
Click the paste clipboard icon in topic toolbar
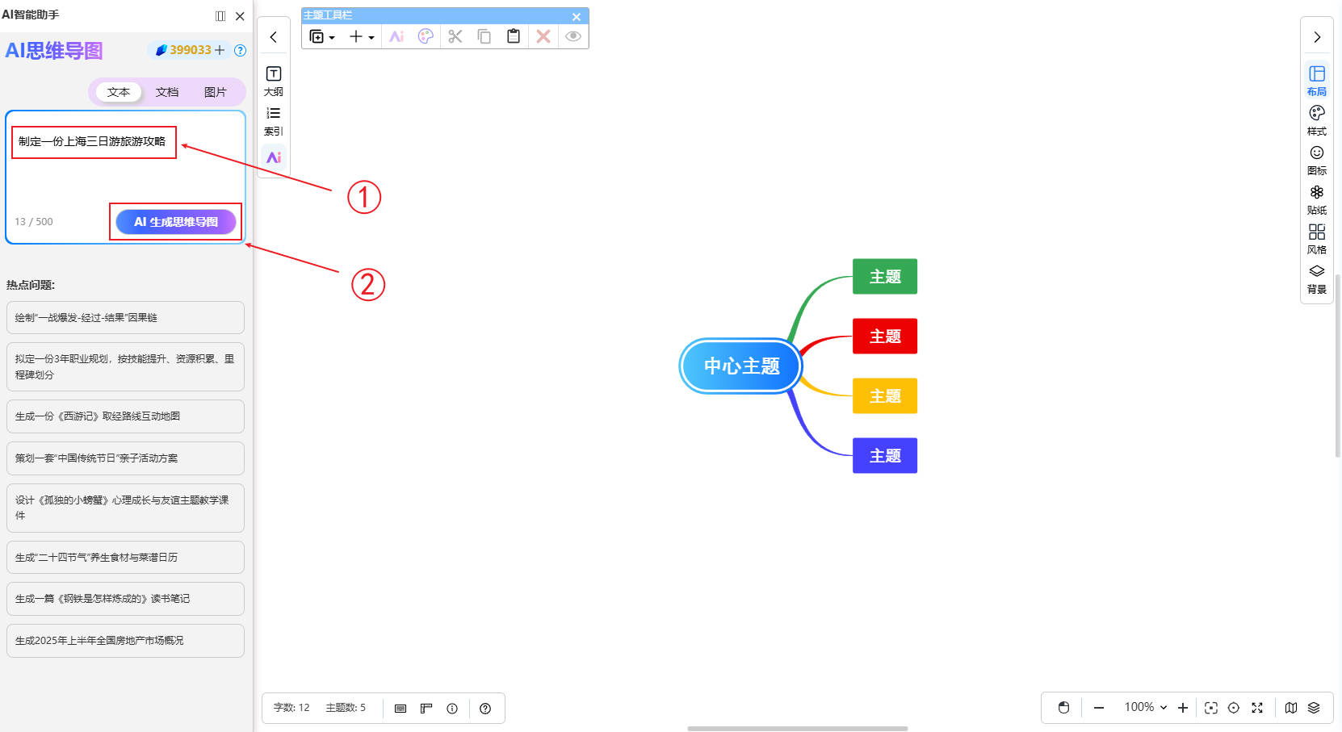coord(513,36)
